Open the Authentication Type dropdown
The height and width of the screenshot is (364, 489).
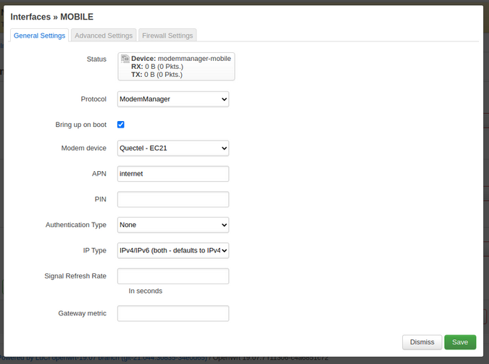pos(173,225)
